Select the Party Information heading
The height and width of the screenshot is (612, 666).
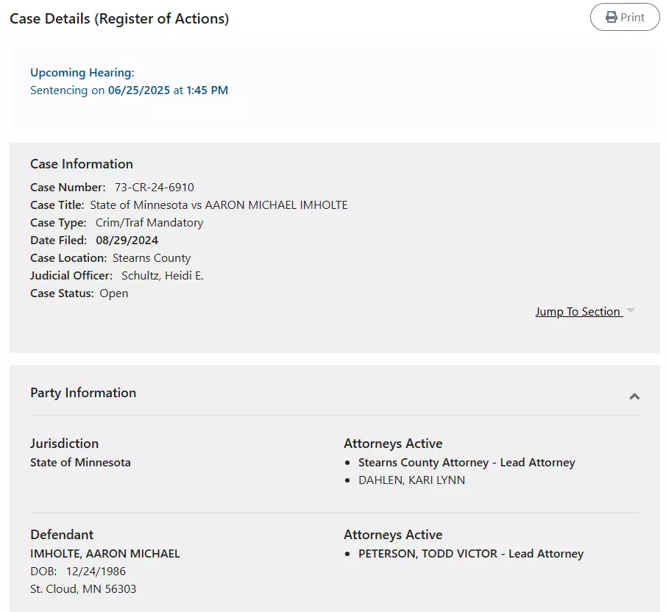pyautogui.click(x=83, y=393)
